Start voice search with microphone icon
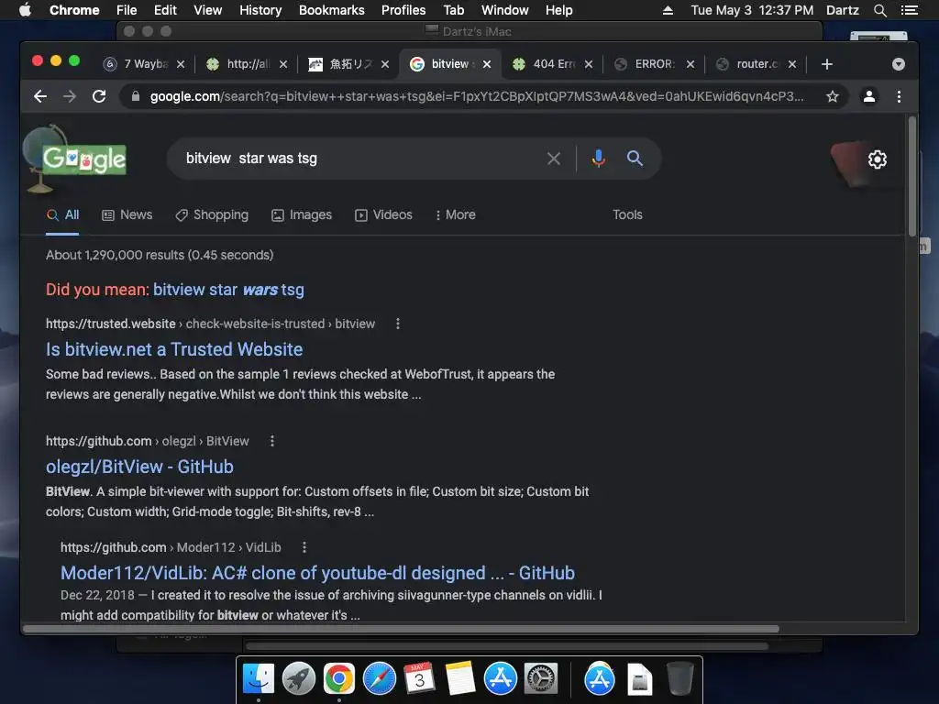Screen dimensions: 939x704 click(598, 159)
